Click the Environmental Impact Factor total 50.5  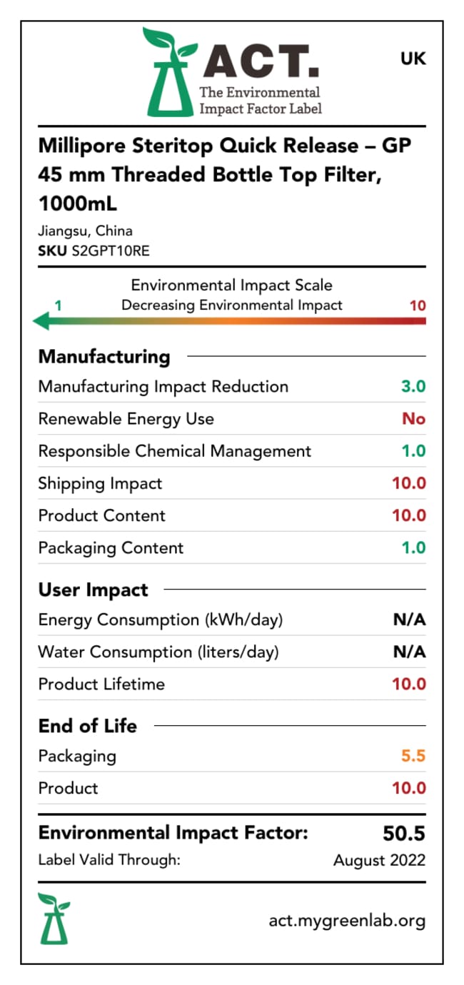point(404,834)
